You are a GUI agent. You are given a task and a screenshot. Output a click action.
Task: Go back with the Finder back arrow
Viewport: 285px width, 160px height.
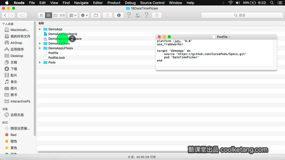(x=5, y=15)
